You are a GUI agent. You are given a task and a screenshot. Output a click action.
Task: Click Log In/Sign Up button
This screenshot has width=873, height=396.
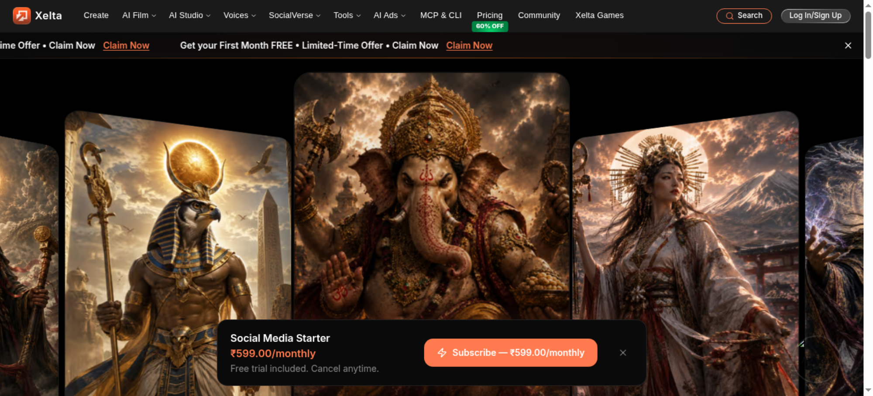pos(815,16)
